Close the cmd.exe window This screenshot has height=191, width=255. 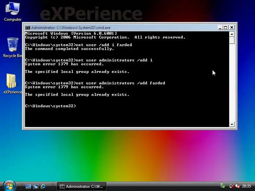coord(232,28)
